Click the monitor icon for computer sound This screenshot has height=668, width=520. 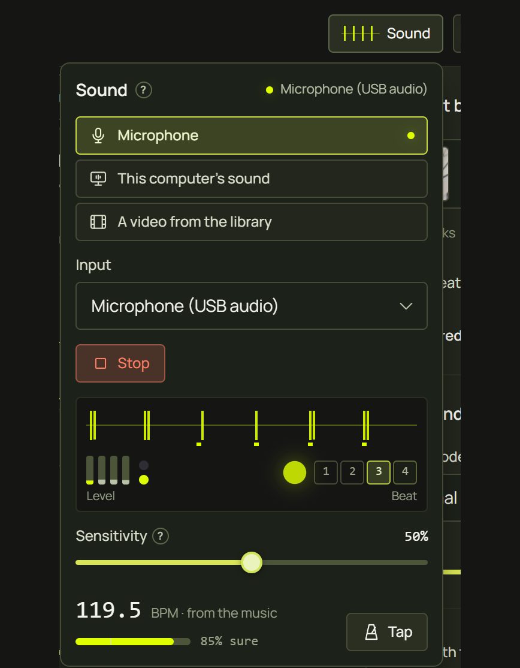(x=98, y=179)
